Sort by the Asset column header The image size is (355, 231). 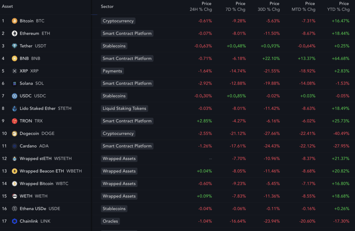pos(8,6)
